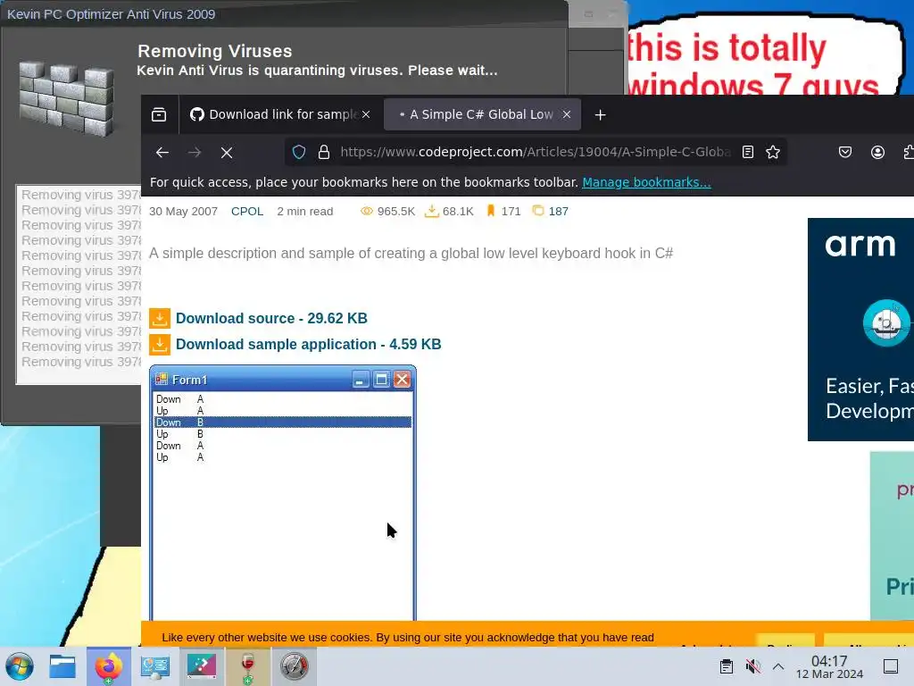Image resolution: width=914 pixels, height=686 pixels.
Task: Select A Simple C# Global Low tab
Action: (x=481, y=114)
